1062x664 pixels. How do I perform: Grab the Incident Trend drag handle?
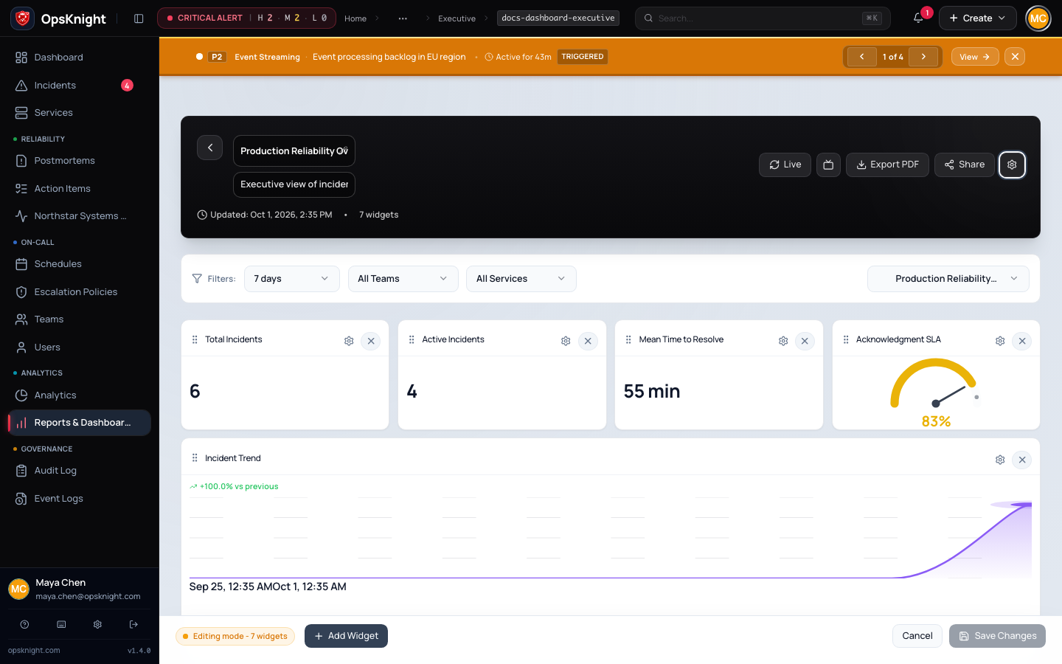[x=195, y=458]
